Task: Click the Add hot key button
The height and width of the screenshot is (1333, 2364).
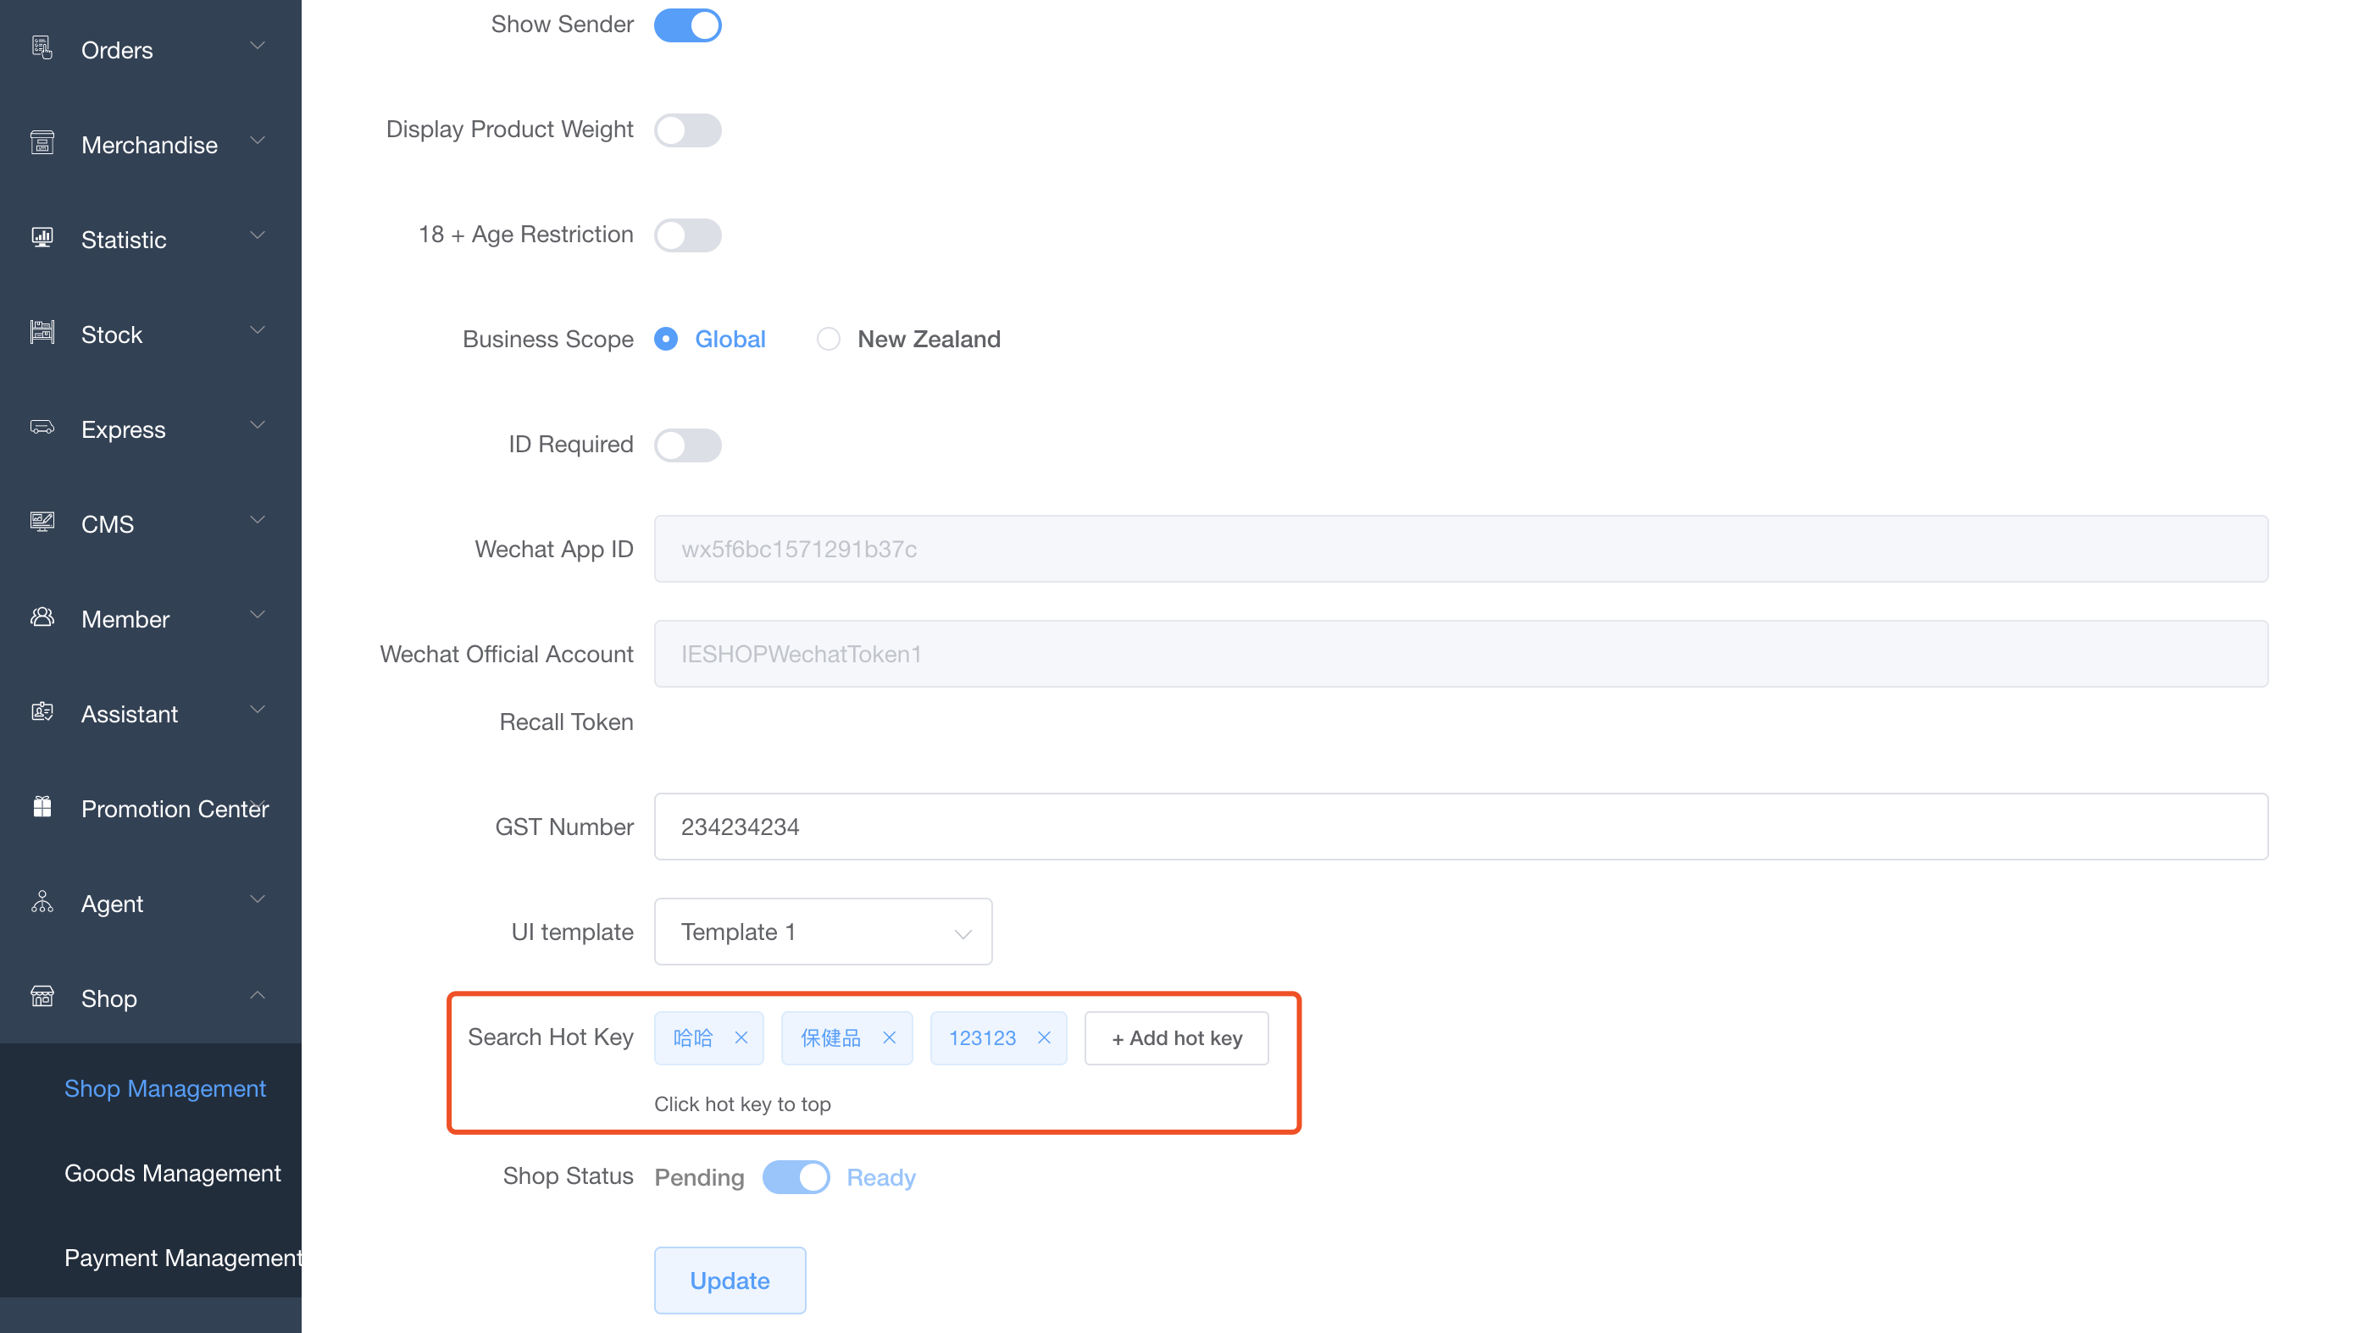Action: pyautogui.click(x=1177, y=1037)
